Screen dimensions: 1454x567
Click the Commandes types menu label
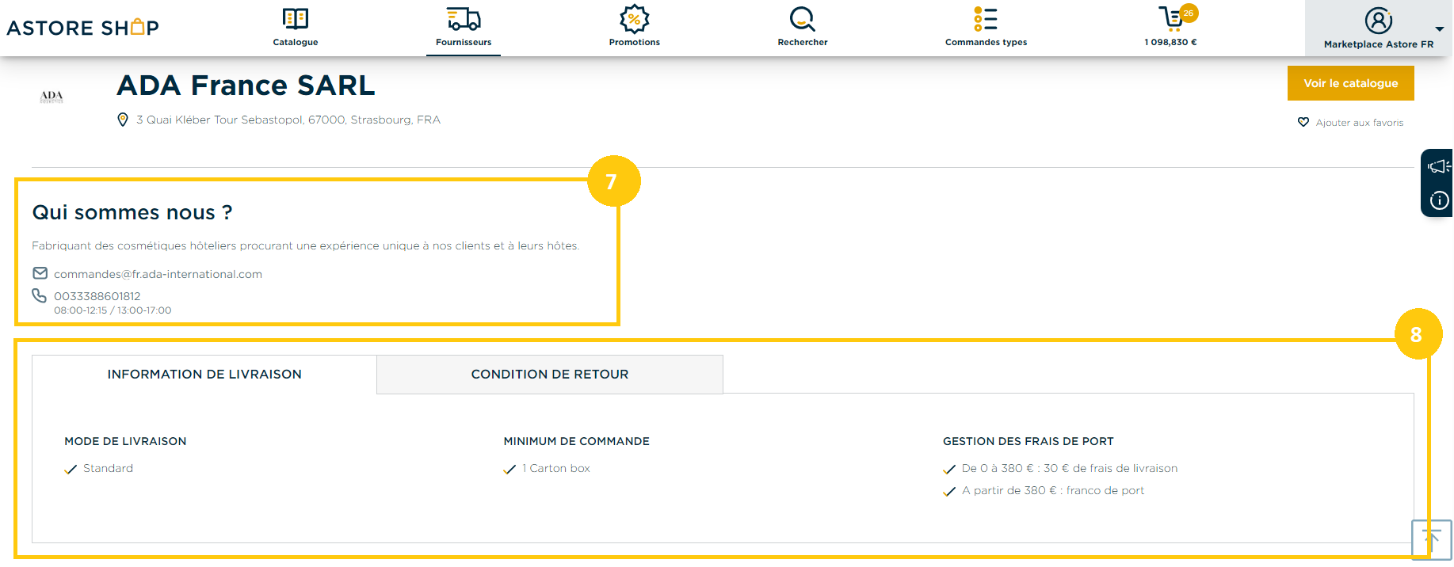click(x=986, y=43)
